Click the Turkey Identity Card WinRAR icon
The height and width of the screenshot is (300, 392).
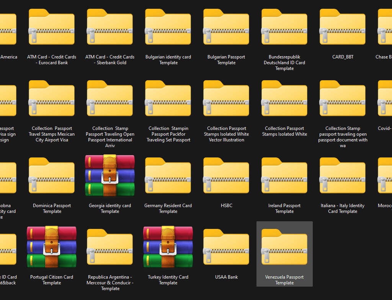(168, 247)
